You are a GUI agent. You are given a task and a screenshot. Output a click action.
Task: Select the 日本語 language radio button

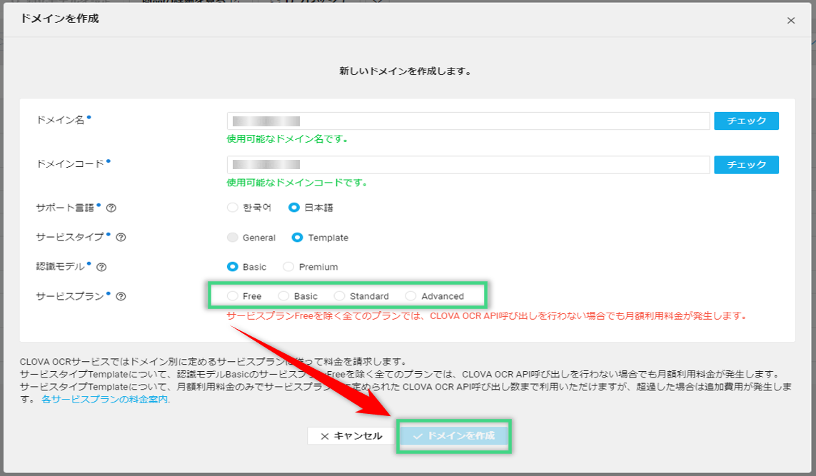pos(294,208)
